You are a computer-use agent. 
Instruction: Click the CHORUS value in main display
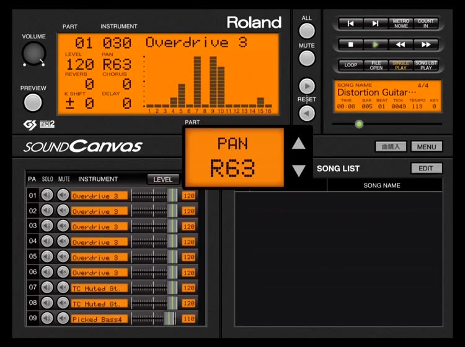point(126,84)
